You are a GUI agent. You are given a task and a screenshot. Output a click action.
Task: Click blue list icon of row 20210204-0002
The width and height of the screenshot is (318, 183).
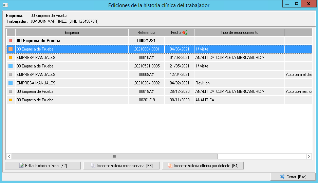pos(11,83)
